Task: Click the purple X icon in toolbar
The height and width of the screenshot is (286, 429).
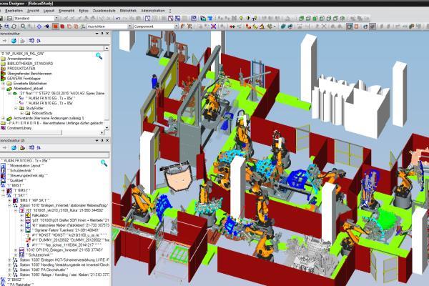Action: click(213, 26)
